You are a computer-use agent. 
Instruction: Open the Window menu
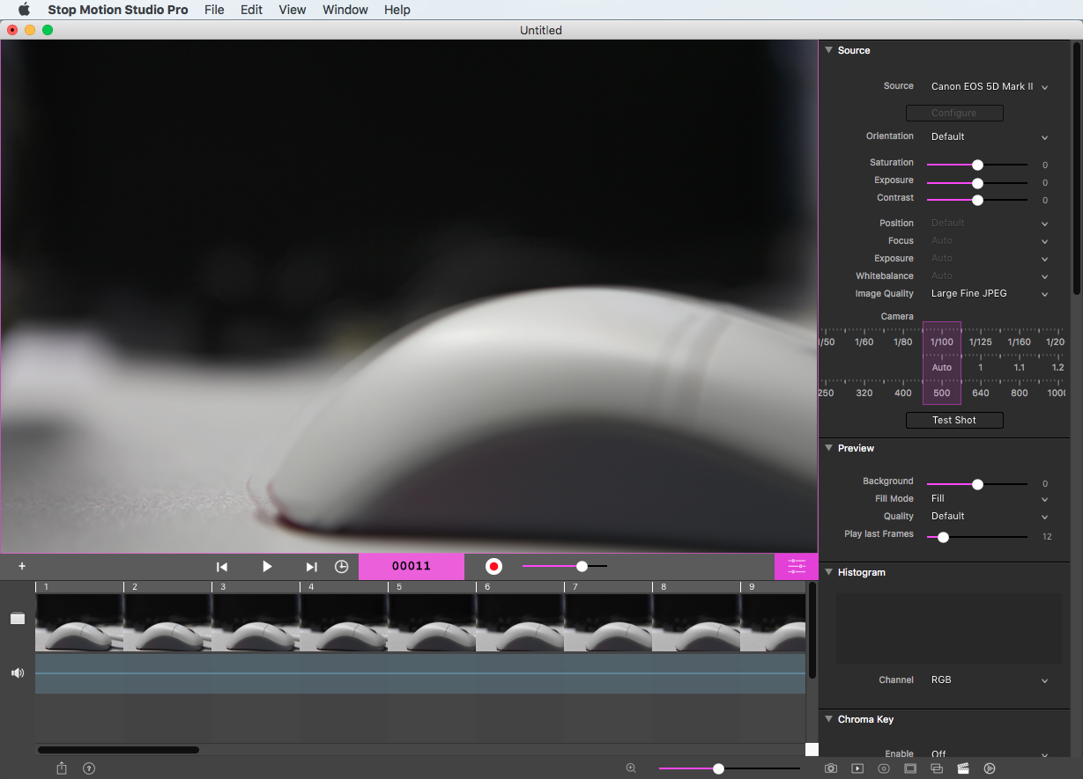pyautogui.click(x=345, y=10)
